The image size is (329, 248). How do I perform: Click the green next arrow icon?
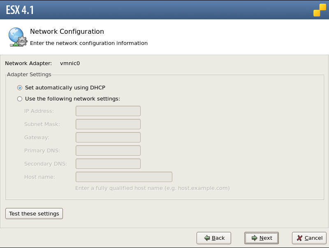254,238
